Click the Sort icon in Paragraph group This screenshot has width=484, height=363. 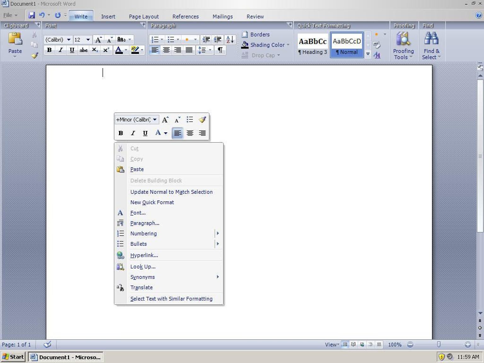point(230,39)
